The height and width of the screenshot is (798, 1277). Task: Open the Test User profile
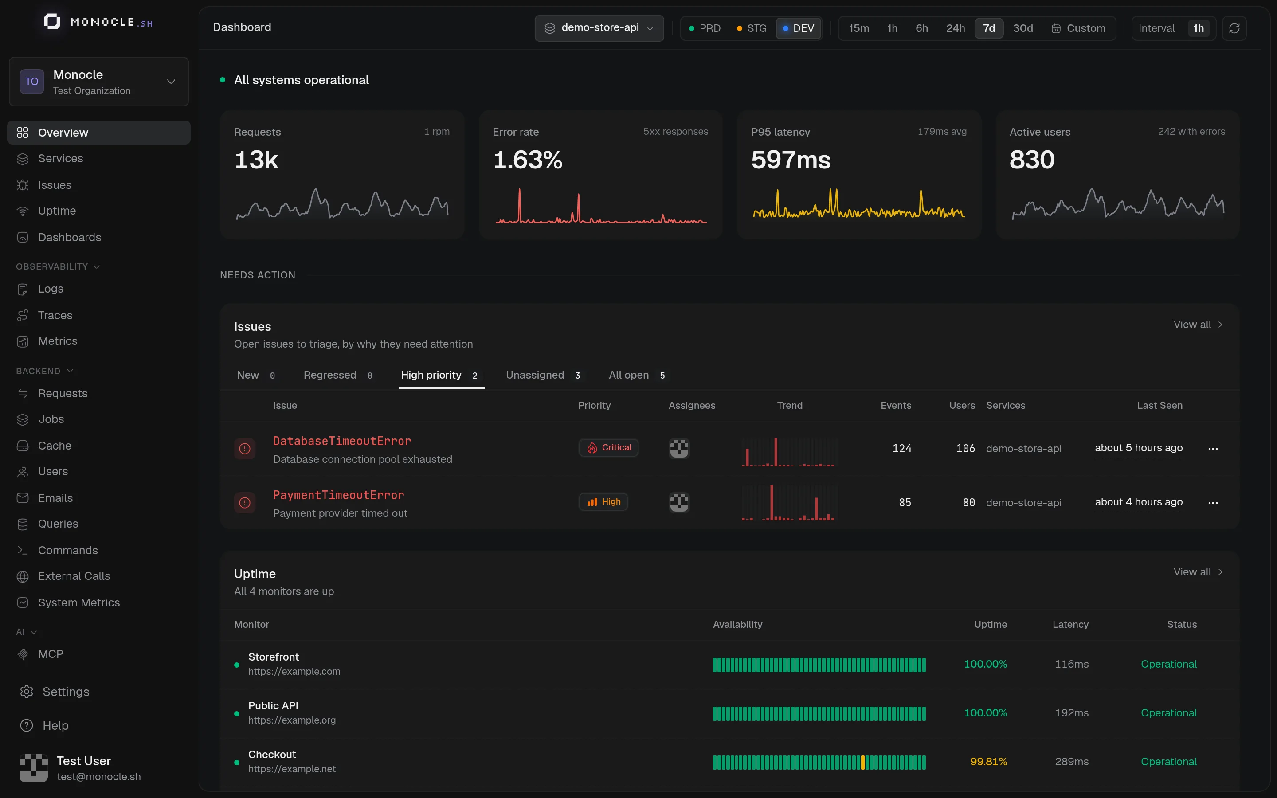click(99, 768)
